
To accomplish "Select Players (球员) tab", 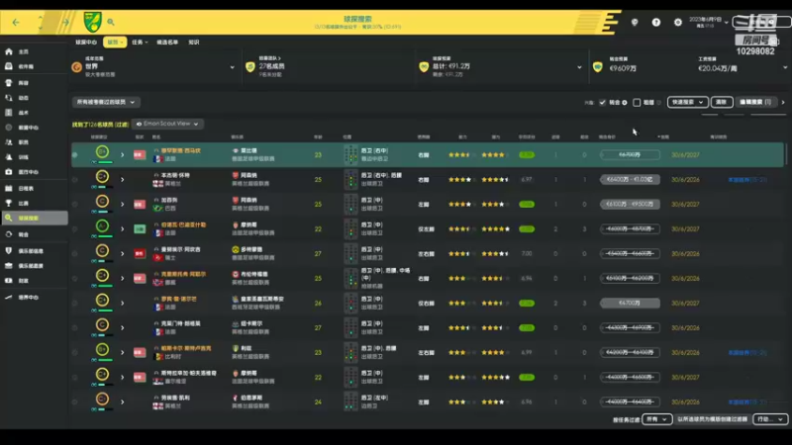I will coord(115,43).
